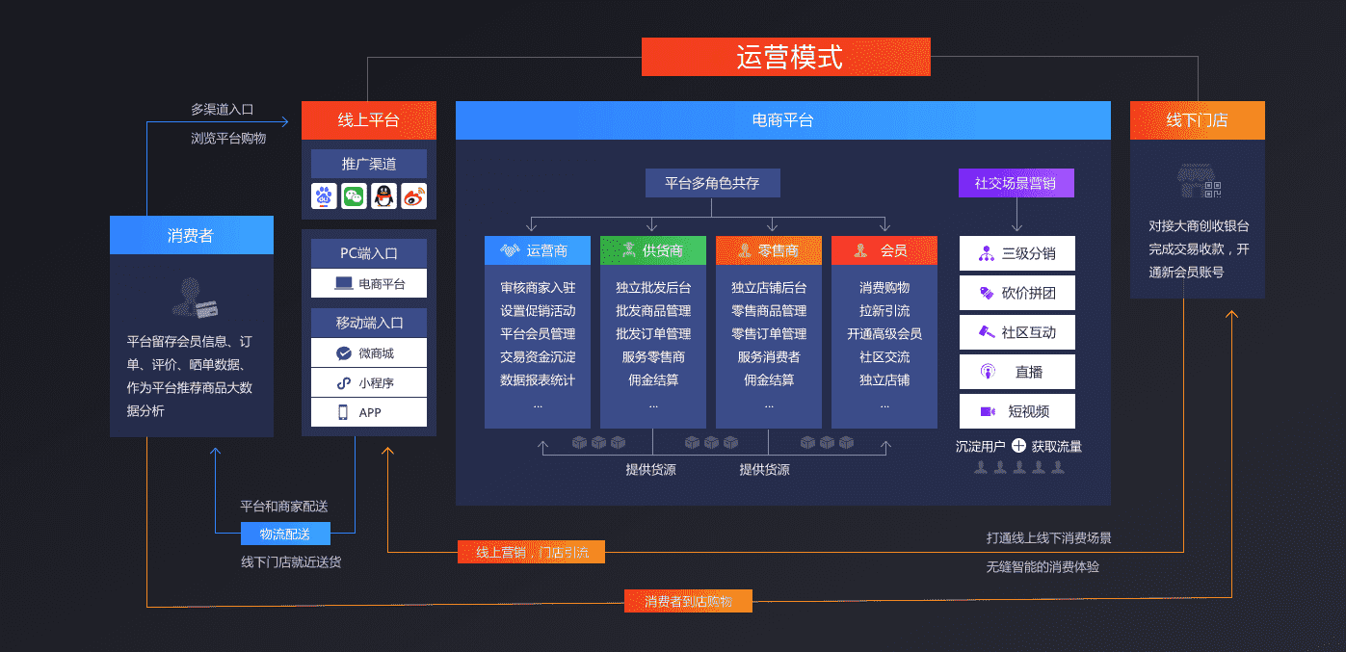Select the 线下门店 orange header
This screenshot has height=652, width=1346.
pyautogui.click(x=1198, y=120)
